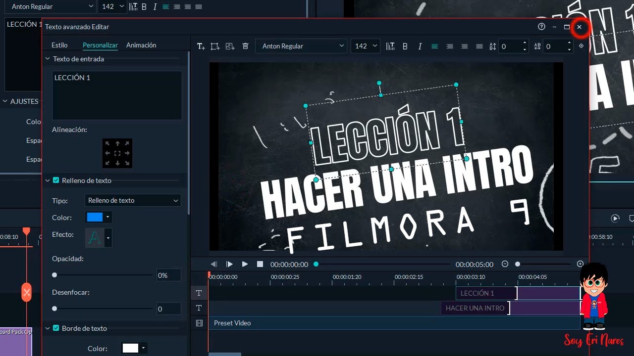Open the Anton Regular font dropdown in editor
Viewport: 634px width, 356px height.
coord(301,46)
